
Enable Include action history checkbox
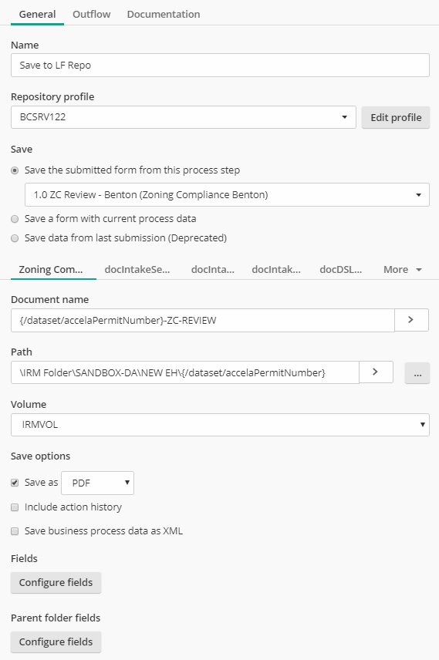15,507
